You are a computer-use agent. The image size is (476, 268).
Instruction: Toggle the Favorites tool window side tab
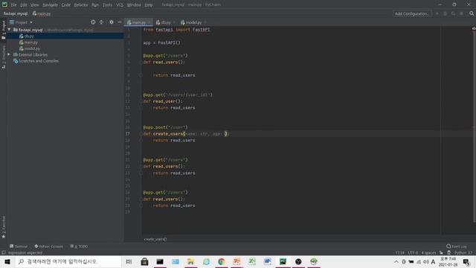(3, 226)
